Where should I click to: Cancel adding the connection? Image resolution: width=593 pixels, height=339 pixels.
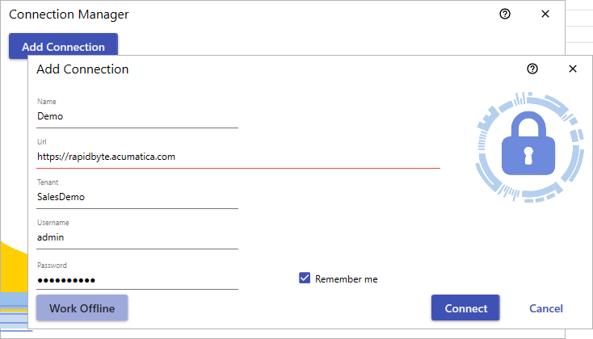point(545,308)
